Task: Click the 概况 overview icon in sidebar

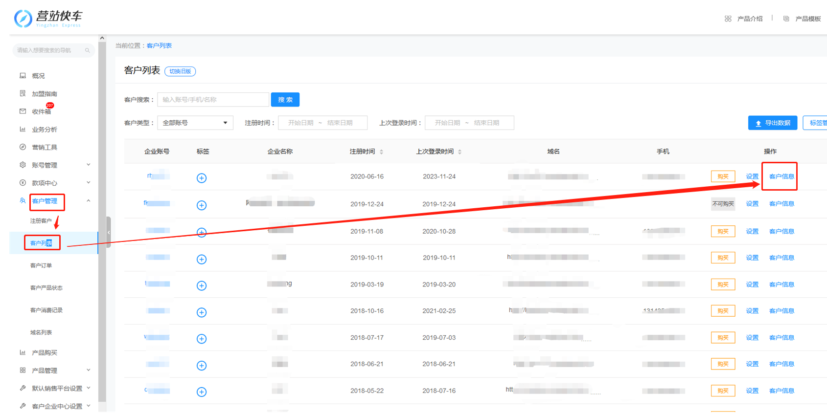Action: click(x=23, y=76)
